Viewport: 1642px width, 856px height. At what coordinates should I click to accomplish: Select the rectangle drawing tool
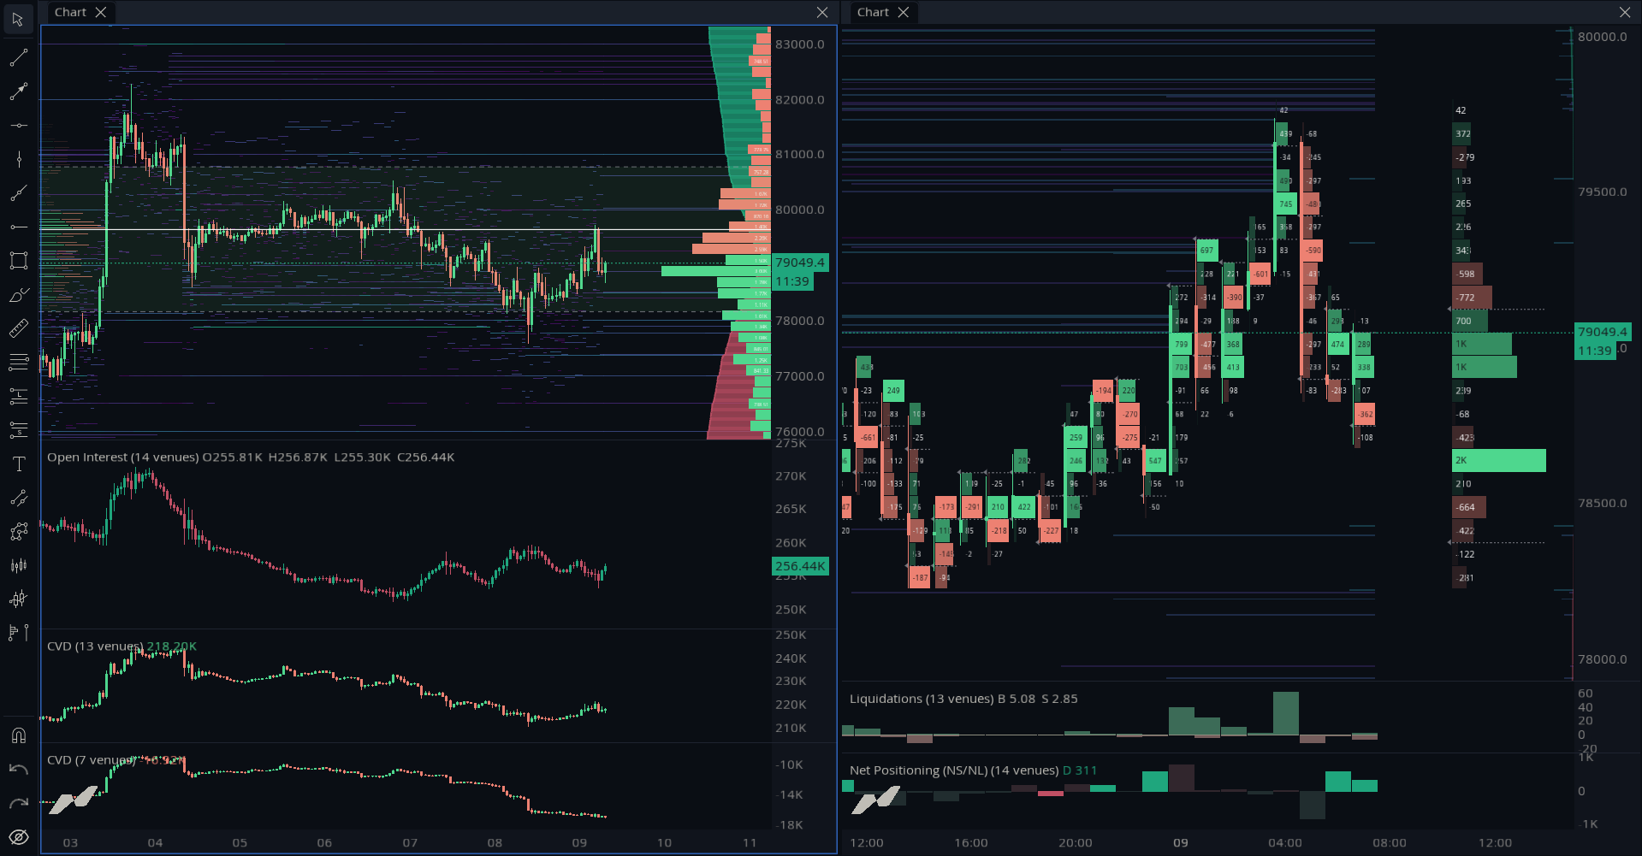(x=18, y=261)
